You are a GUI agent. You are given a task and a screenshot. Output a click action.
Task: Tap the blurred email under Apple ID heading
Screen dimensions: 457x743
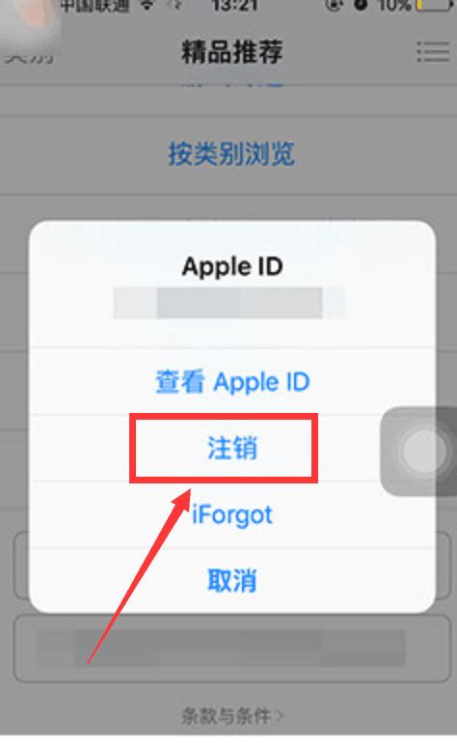(x=228, y=302)
